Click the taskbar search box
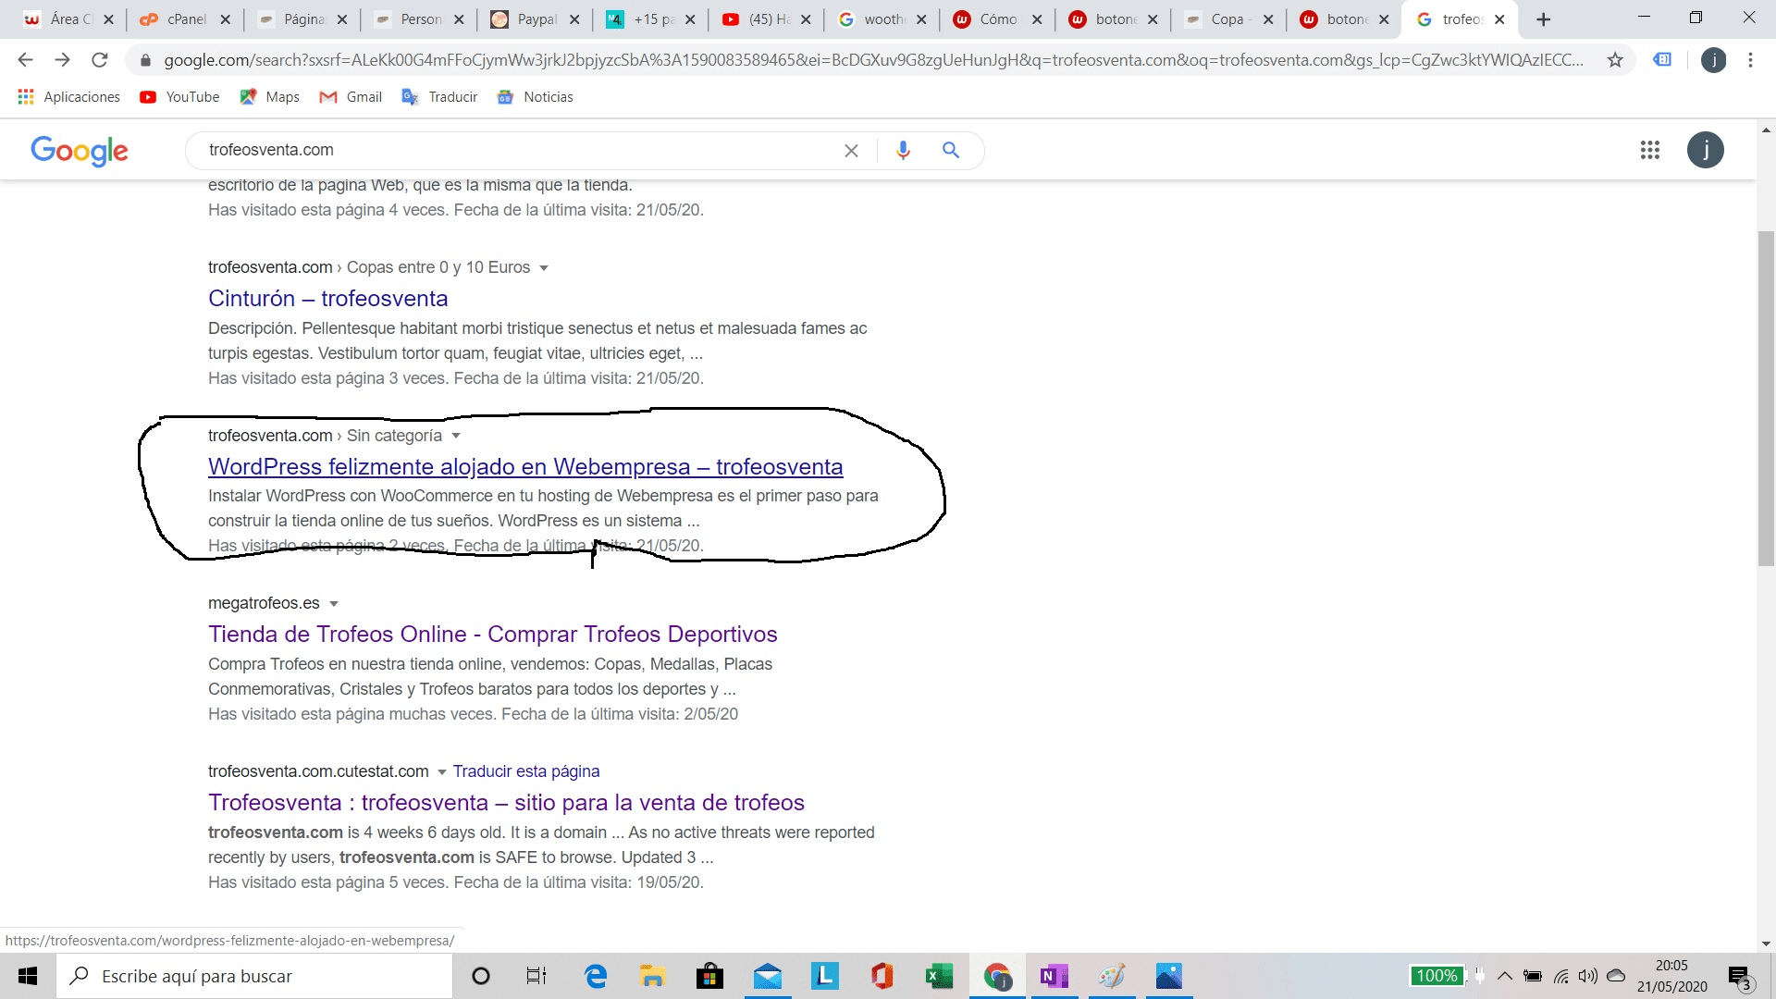 pos(254,976)
